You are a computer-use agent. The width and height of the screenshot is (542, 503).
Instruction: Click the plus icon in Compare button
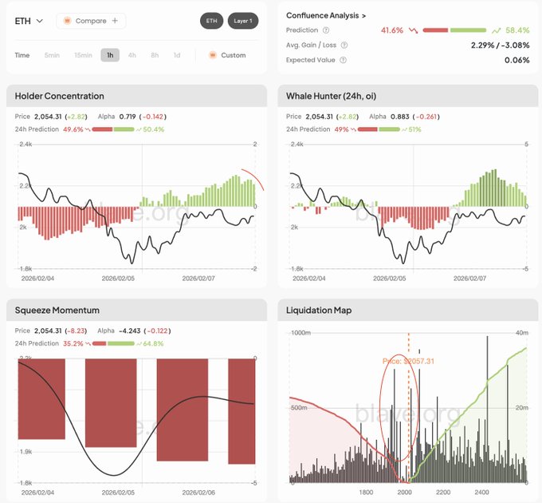pos(115,21)
